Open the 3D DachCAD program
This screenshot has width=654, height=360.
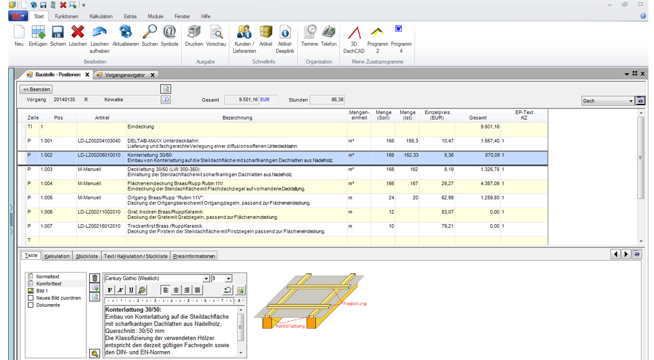click(x=354, y=34)
